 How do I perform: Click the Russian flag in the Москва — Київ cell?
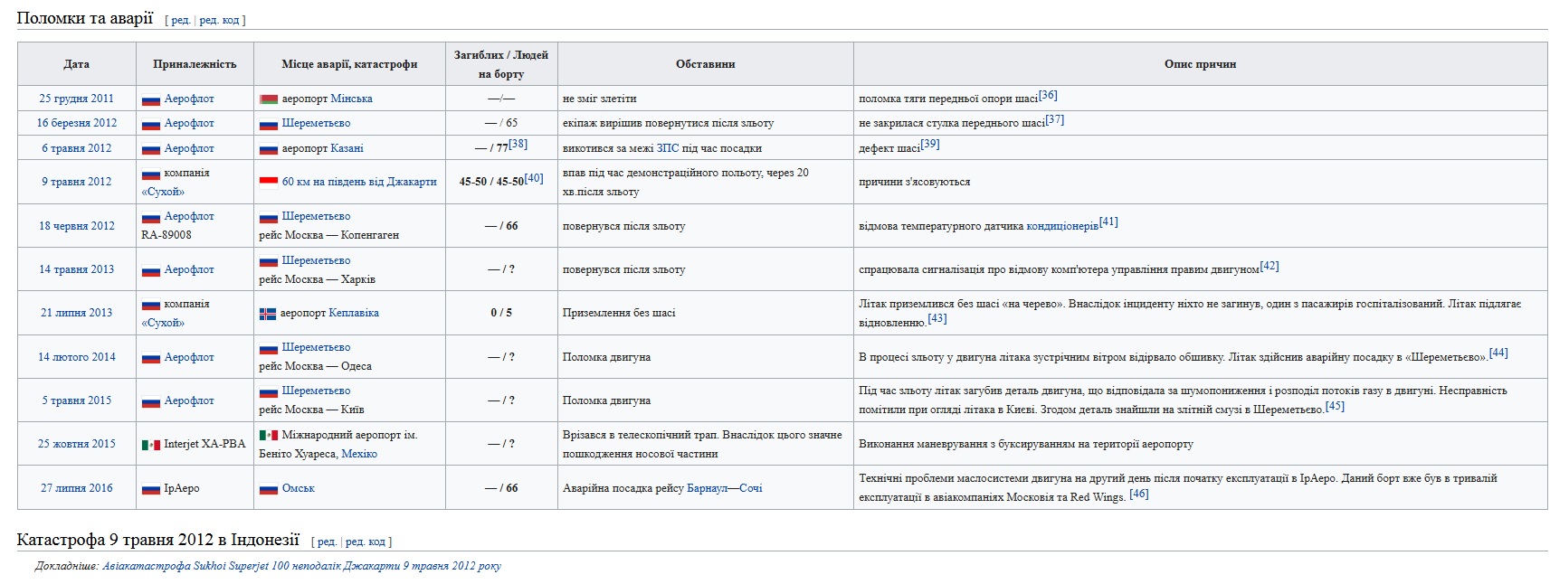tap(269, 391)
